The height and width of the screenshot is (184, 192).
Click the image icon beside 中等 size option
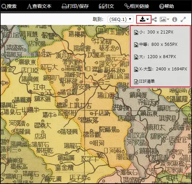pyautogui.click(x=136, y=45)
